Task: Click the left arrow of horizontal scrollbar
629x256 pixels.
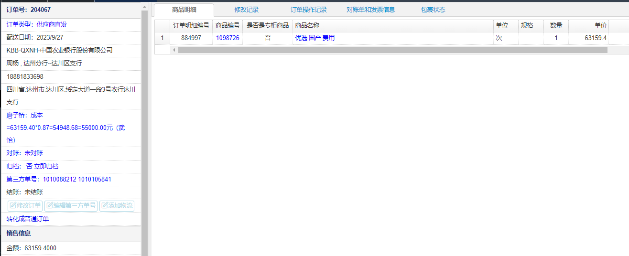Action: point(174,50)
